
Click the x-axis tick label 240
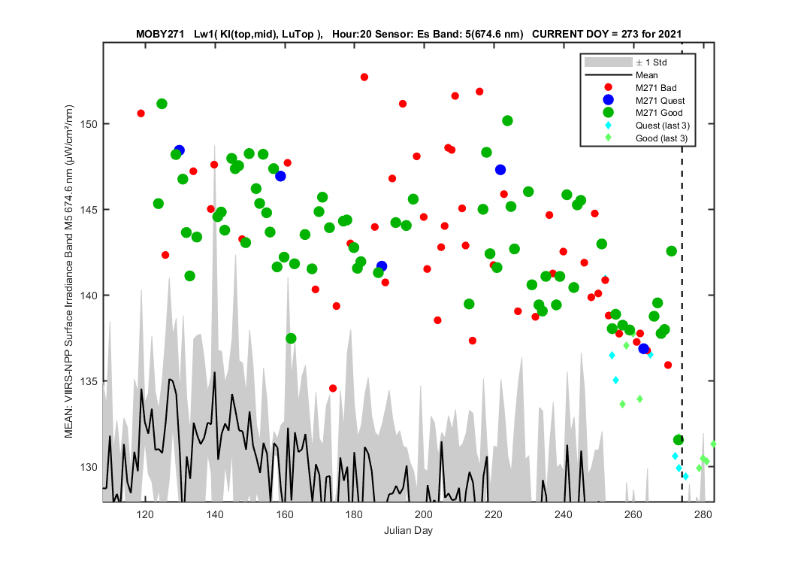(x=564, y=514)
